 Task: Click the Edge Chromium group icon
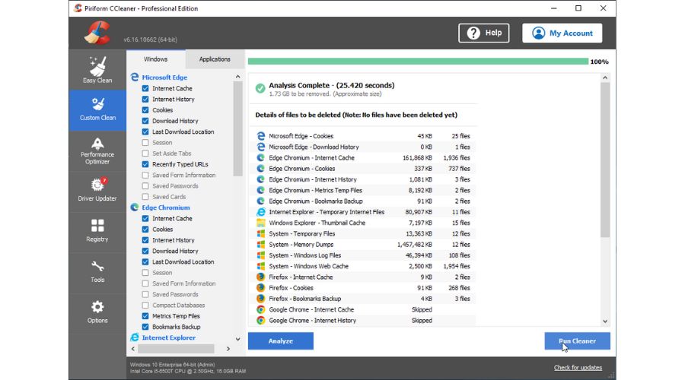(135, 207)
